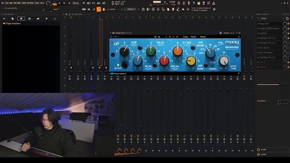Adjust the red 650 Hz knob
290x163 pixels.
[164, 61]
